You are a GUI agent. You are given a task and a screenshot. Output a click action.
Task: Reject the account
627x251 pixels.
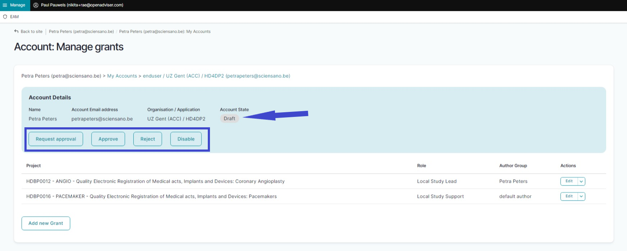pyautogui.click(x=147, y=139)
